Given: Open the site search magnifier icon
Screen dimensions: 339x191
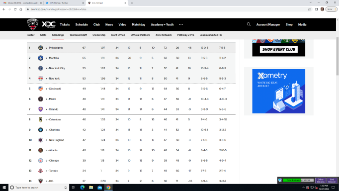Looking at the screenshot, I should tap(249, 24).
